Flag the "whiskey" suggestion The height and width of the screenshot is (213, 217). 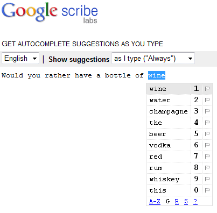207,179
